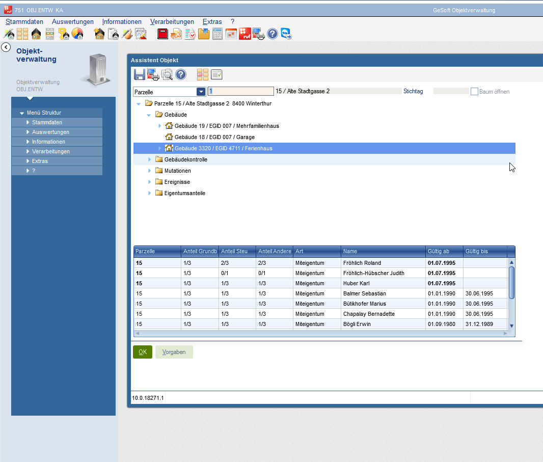
Task: Select Gebäude 18 / EGID 007 / Garage
Action: [214, 137]
